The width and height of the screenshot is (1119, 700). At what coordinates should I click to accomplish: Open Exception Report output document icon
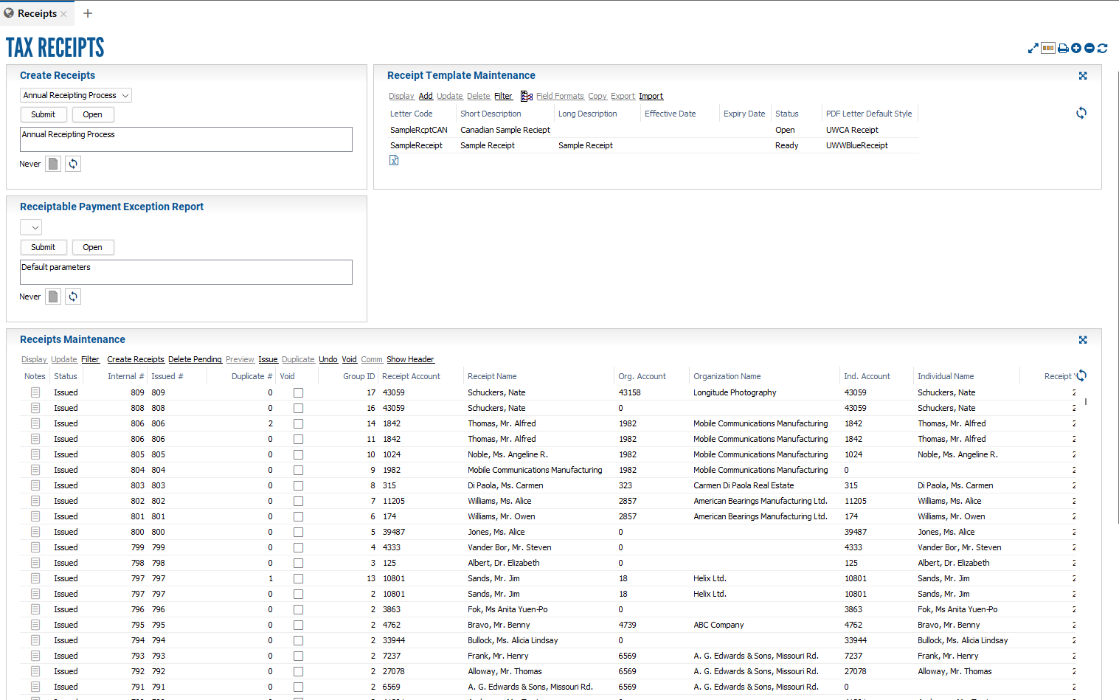tap(53, 297)
